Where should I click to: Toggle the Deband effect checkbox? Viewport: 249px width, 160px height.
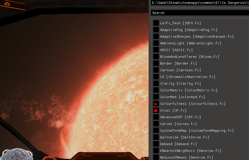156,144
